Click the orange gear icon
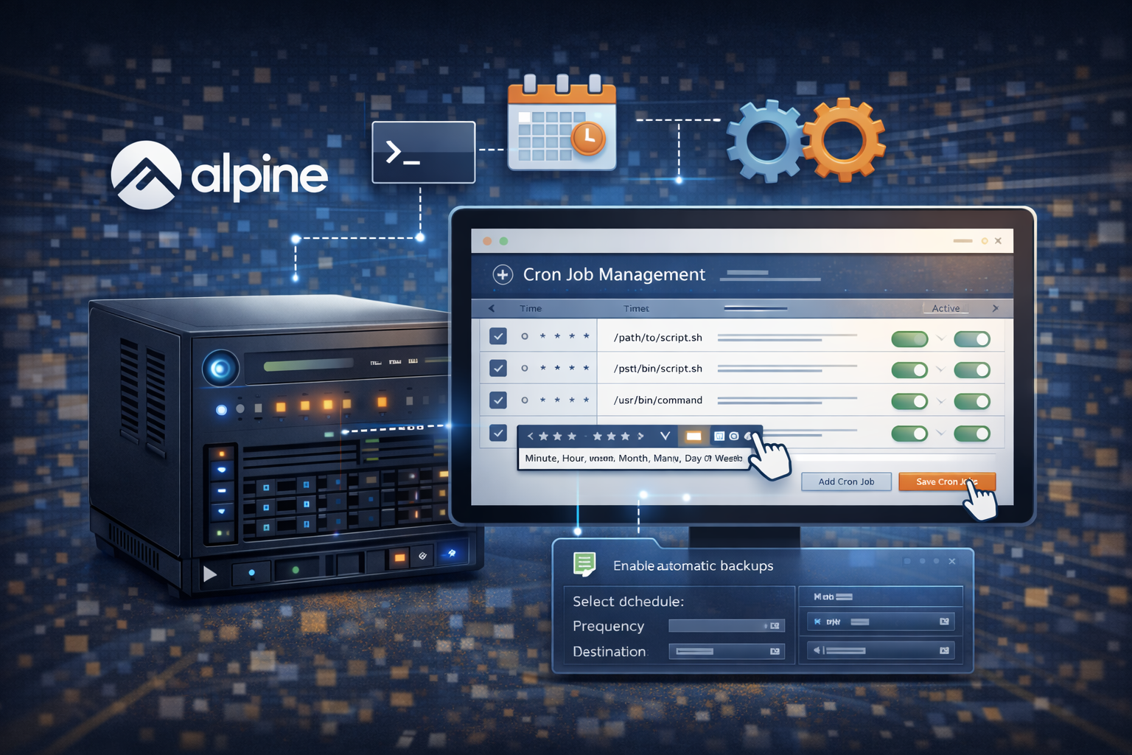The image size is (1132, 755). (x=843, y=139)
